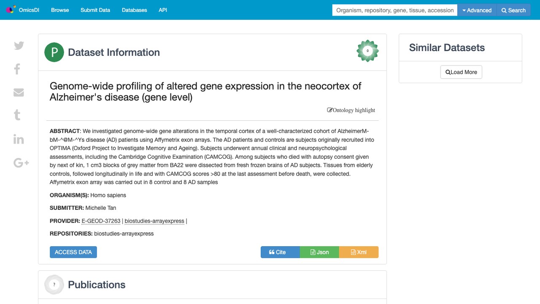The height and width of the screenshot is (304, 540).
Task: Focus the dataset search input field
Action: [x=395, y=10]
